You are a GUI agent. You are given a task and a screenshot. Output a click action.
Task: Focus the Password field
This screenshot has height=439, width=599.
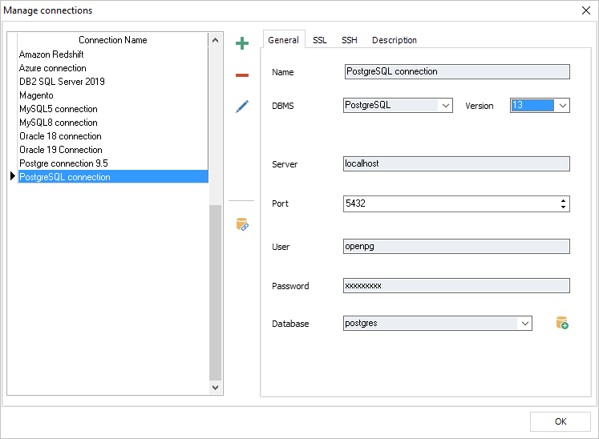tap(456, 285)
